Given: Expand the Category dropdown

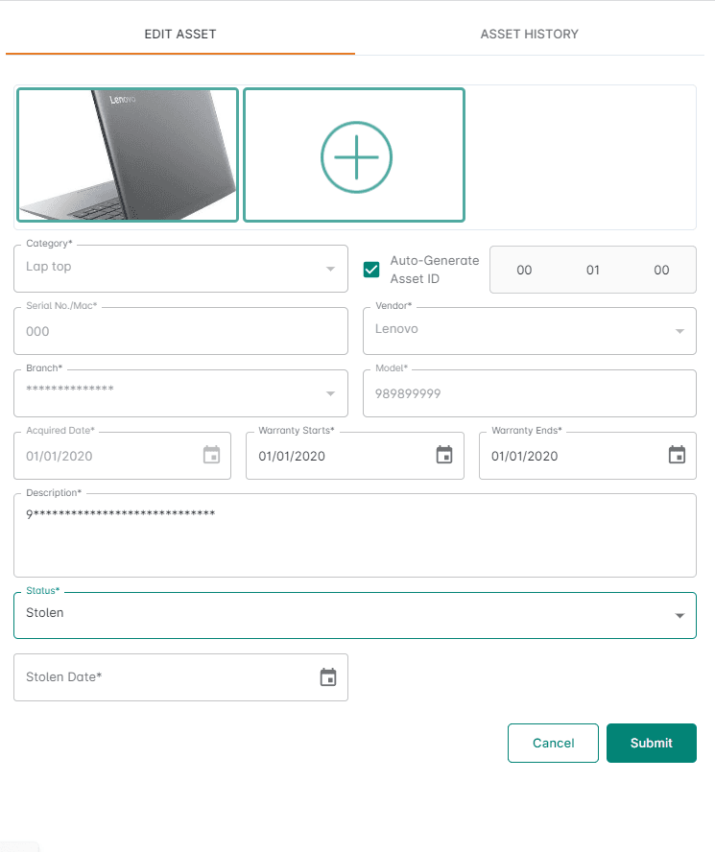Looking at the screenshot, I should 330,269.
